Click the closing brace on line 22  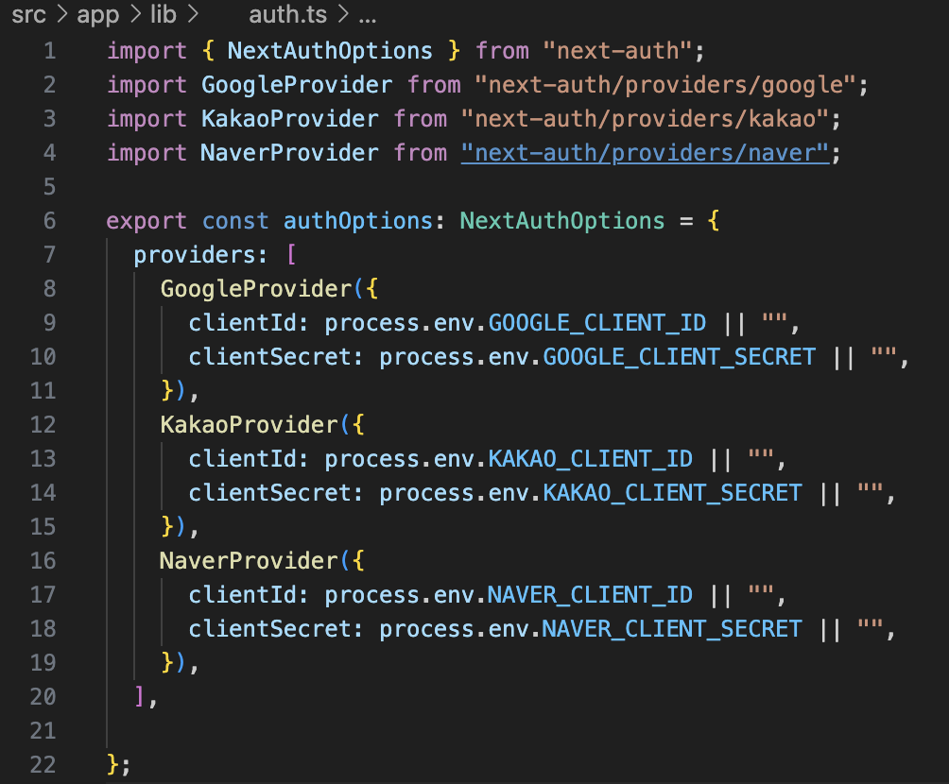pos(113,765)
